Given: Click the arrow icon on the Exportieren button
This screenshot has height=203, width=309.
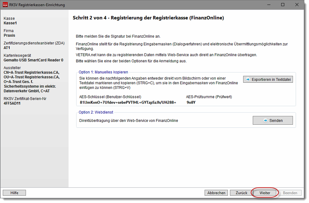Looking at the screenshot, I should click(248, 80).
